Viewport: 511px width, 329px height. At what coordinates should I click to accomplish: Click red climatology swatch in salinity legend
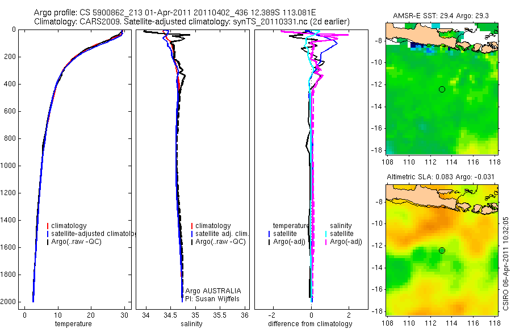[192, 226]
